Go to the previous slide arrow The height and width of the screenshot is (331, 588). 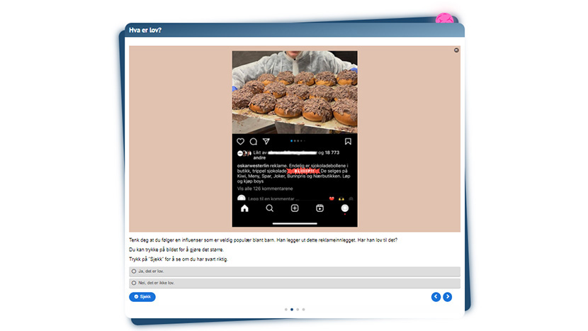tap(436, 297)
